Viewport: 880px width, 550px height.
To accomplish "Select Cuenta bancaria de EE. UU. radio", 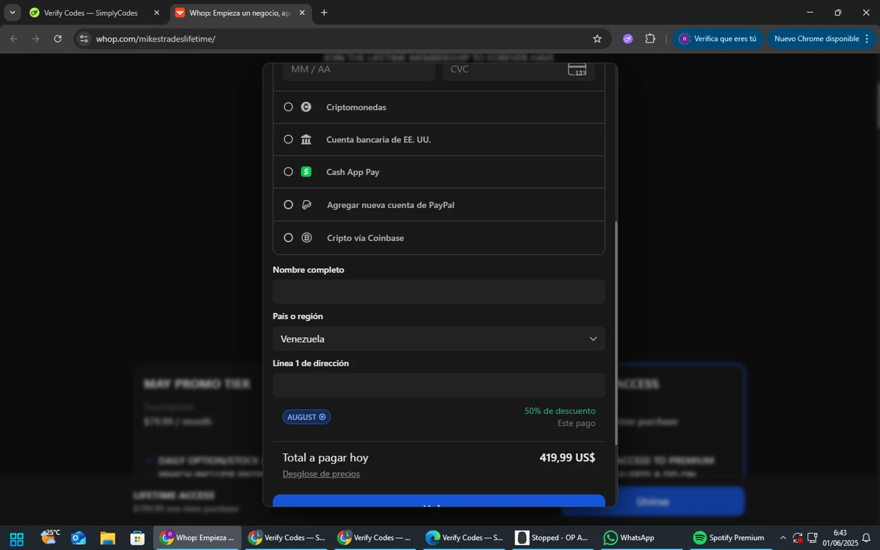I will click(x=288, y=140).
